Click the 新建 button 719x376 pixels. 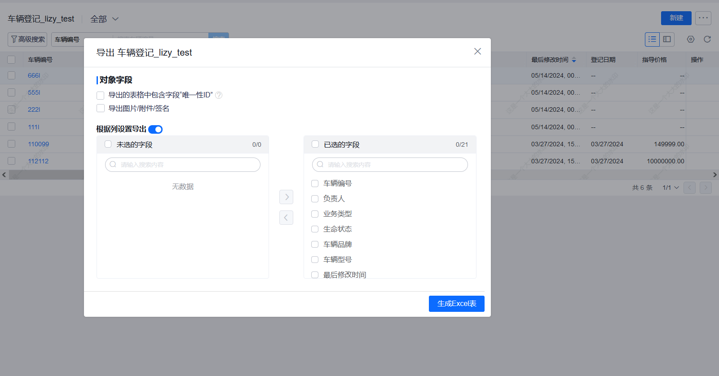click(x=676, y=18)
